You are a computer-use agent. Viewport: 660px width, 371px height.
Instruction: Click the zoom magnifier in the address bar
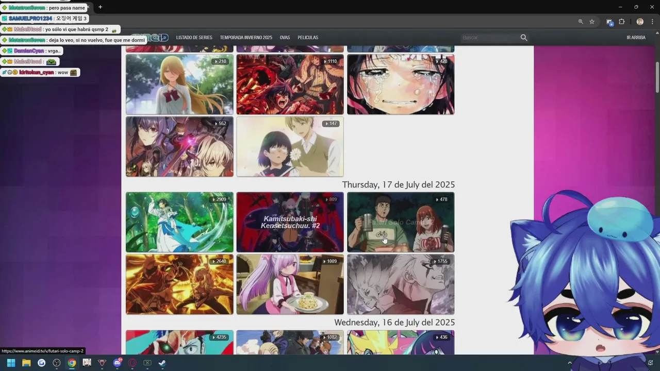(x=581, y=22)
